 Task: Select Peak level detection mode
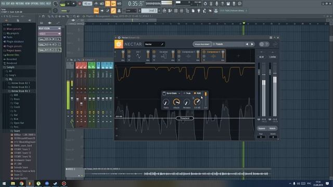[187, 94]
